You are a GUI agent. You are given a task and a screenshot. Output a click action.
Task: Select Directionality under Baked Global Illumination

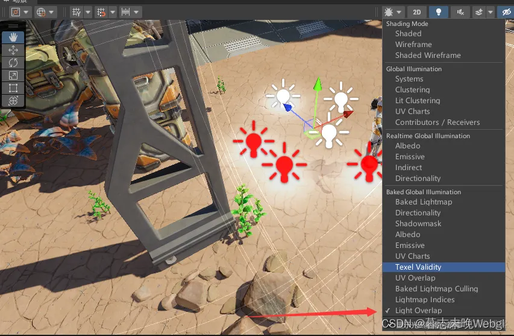click(x=443, y=212)
